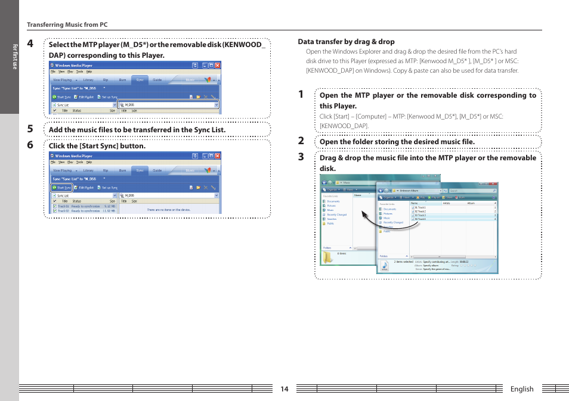The image size is (569, 401).
Task: Uncheck the Track 02 checkbox in Sync List
Action: [55, 211]
